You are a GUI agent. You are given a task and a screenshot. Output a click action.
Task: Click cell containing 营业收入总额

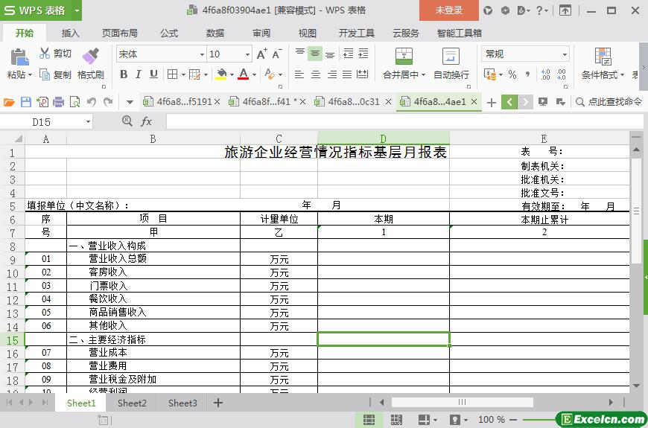click(118, 259)
